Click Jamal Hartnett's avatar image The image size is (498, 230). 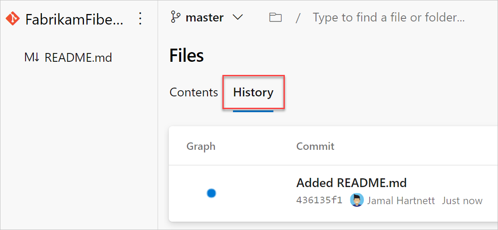point(356,201)
